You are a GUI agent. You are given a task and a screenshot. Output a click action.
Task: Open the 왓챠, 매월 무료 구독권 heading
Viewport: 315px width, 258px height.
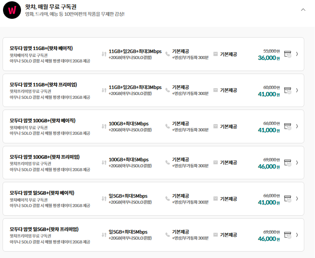pos(51,7)
